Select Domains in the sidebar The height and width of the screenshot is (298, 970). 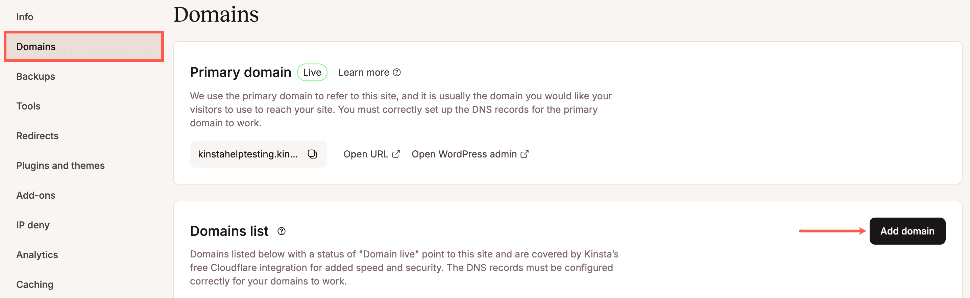[x=36, y=47]
